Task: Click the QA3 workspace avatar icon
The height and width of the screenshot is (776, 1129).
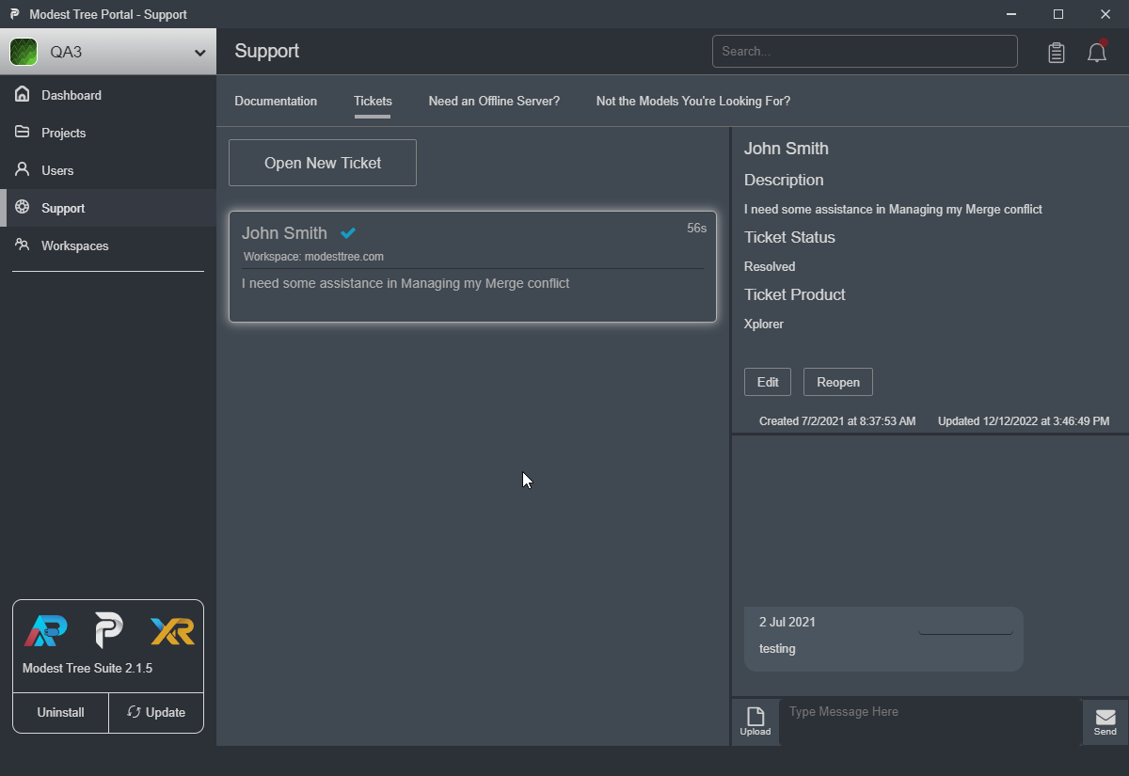Action: point(24,52)
